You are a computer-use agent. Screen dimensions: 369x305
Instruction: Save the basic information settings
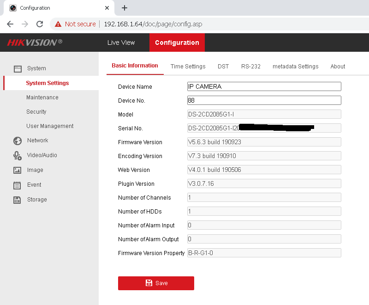[156, 283]
